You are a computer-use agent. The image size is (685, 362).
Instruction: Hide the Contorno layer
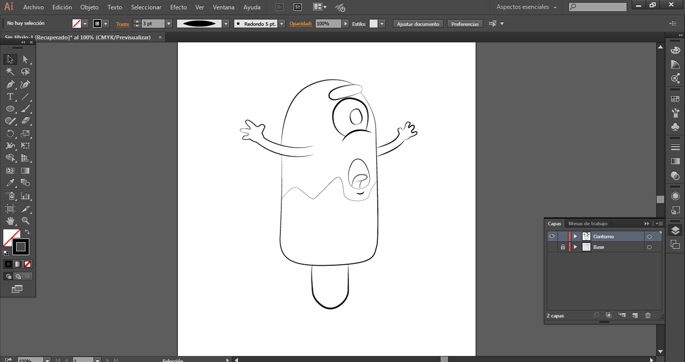tap(552, 236)
